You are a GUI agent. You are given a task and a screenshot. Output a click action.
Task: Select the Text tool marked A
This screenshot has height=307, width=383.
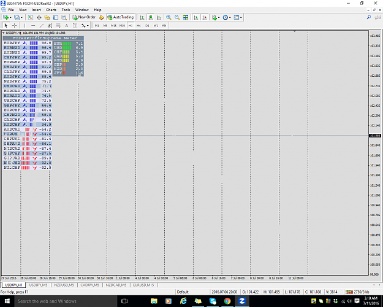(66, 25)
